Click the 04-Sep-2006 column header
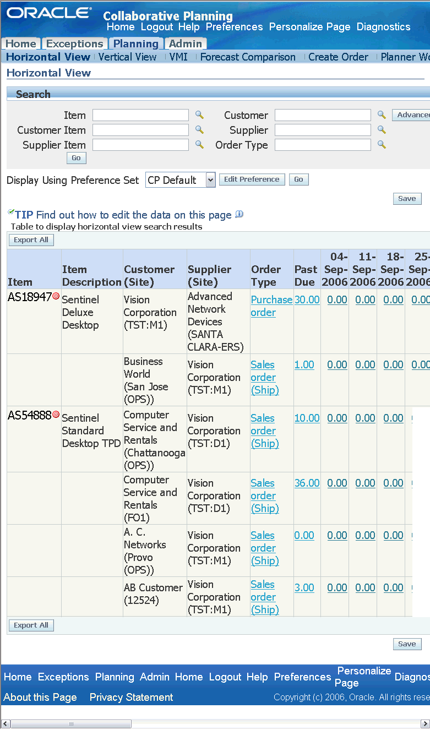This screenshot has height=730, width=430. [335, 269]
